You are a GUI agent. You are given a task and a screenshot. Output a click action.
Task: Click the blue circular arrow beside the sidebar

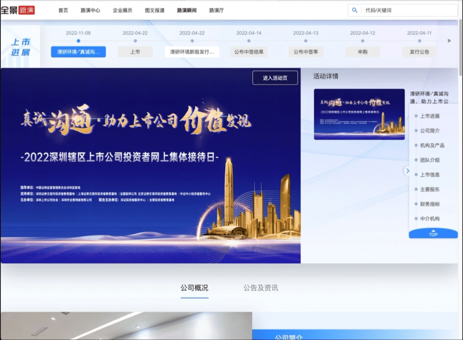pos(407,171)
